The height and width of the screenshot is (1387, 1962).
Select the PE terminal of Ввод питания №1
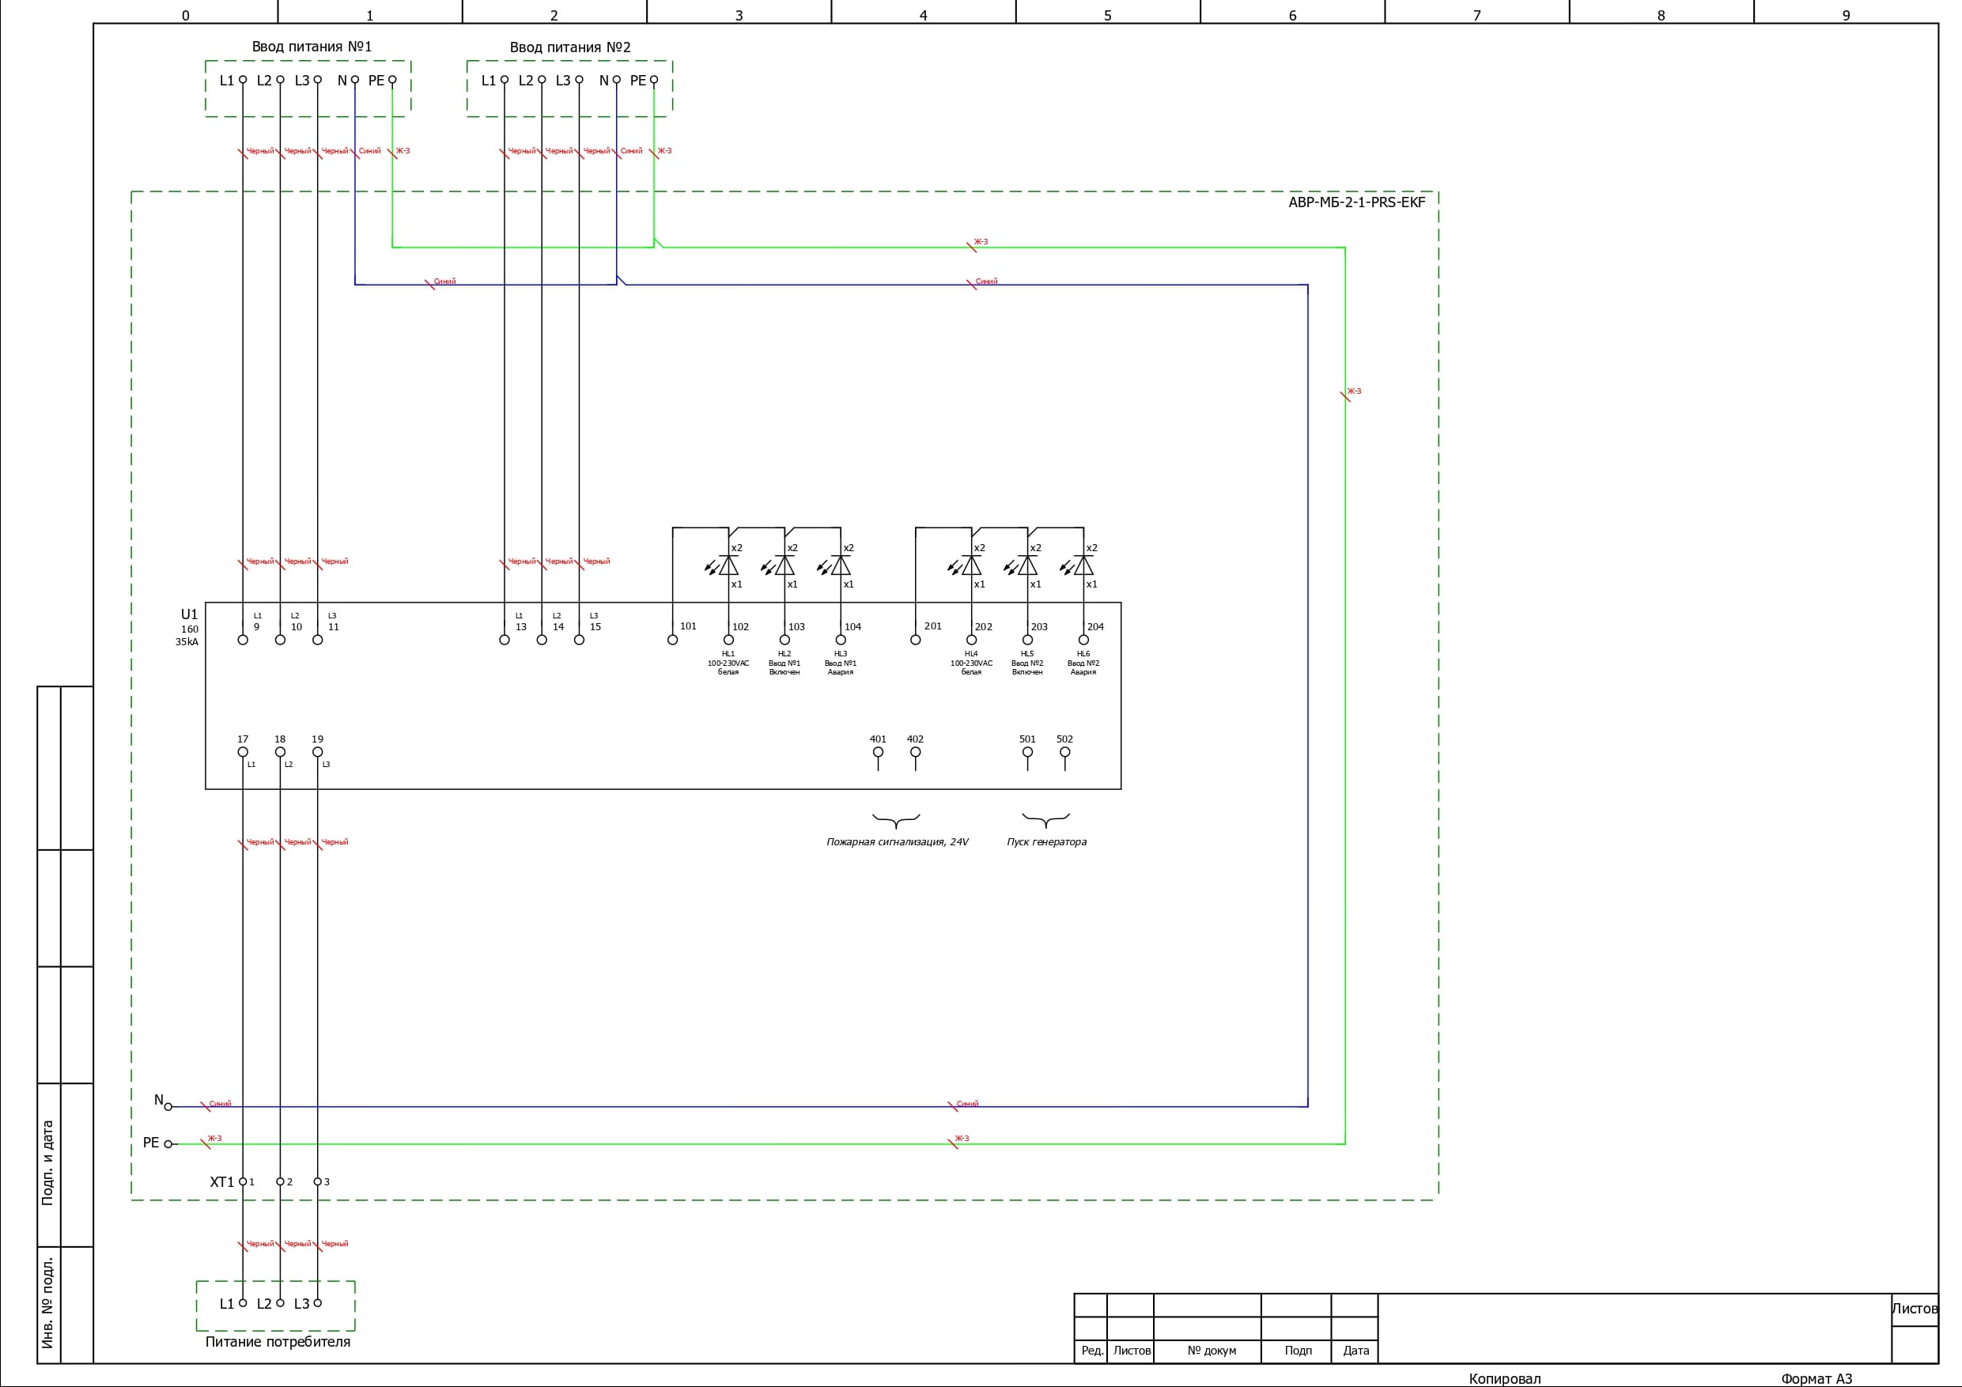[392, 81]
